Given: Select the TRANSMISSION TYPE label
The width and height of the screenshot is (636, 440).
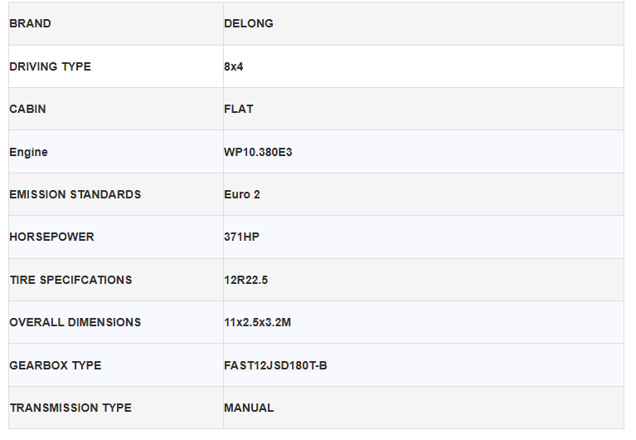Looking at the screenshot, I should click(x=70, y=408).
